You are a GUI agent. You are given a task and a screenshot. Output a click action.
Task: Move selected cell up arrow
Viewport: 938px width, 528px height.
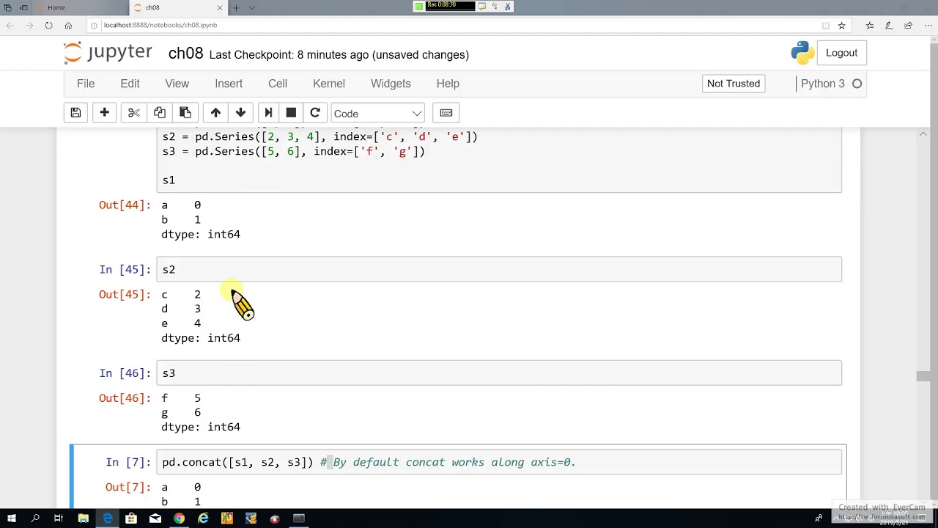point(215,113)
